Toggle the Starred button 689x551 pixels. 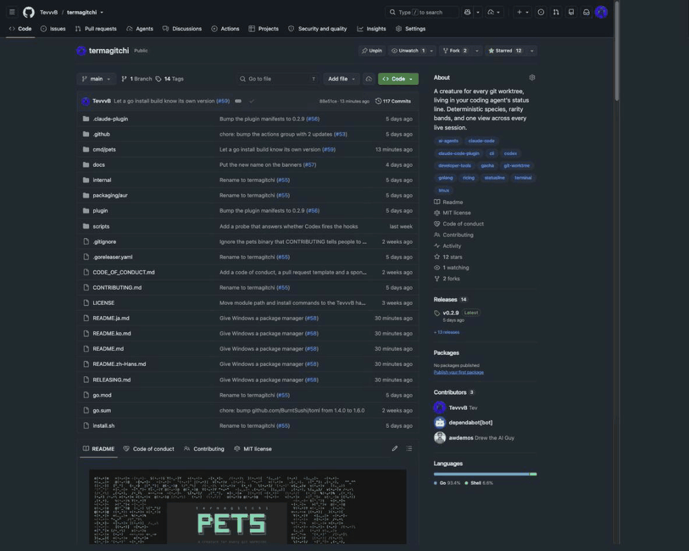(505, 50)
